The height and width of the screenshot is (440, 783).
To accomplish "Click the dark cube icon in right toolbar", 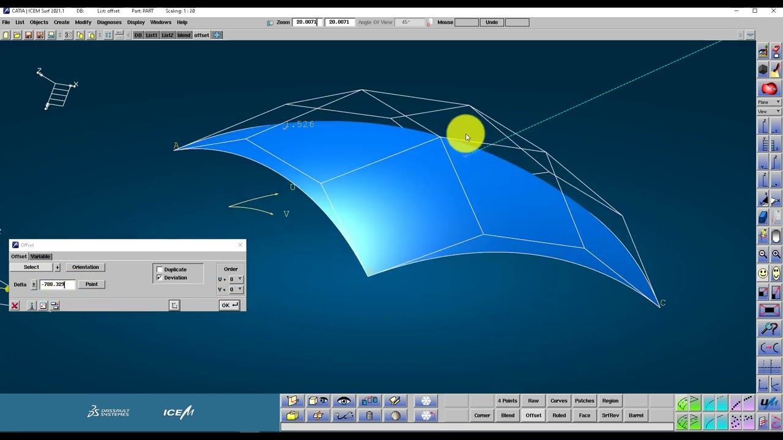I will (x=763, y=70).
